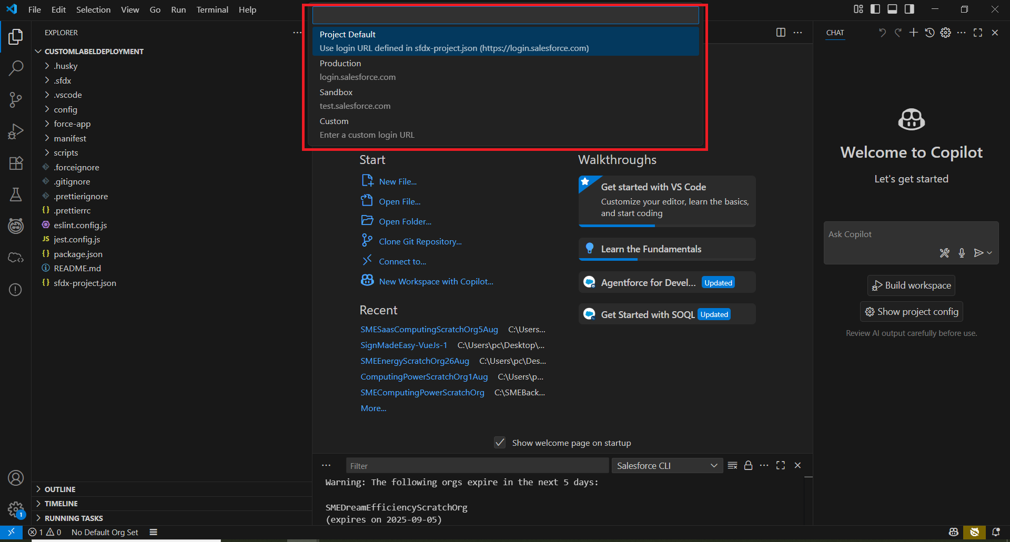Viewport: 1010px width, 542px height.
Task: Click the output panel vertical scrollbar
Action: click(x=809, y=499)
